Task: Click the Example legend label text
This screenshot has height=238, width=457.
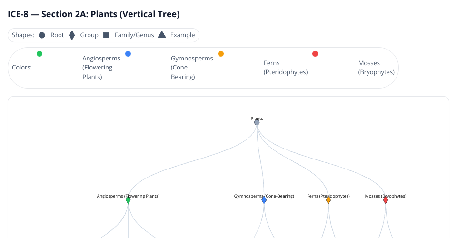Action: 182,35
